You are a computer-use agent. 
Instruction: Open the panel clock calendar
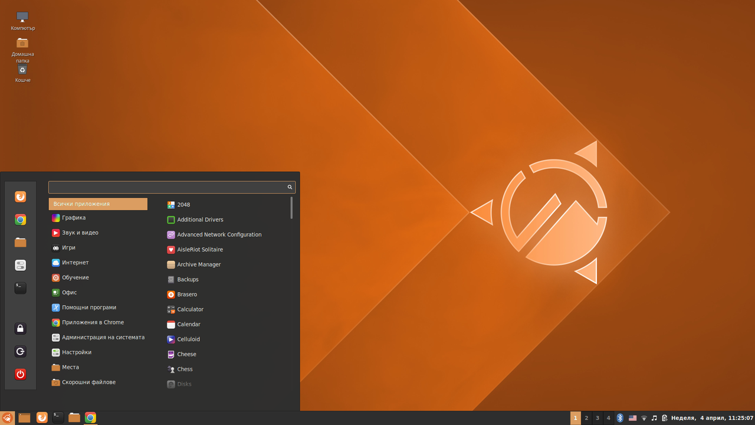pos(712,418)
